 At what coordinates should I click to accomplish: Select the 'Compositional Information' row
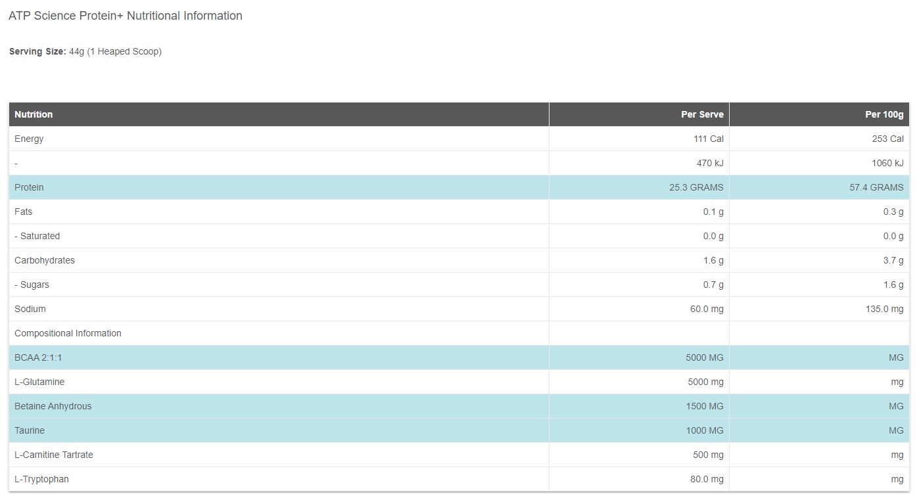[x=459, y=333]
